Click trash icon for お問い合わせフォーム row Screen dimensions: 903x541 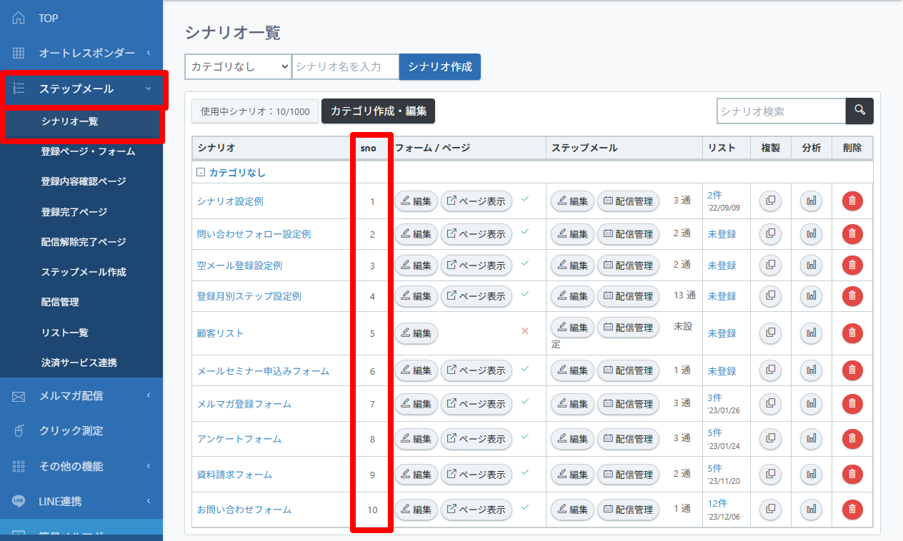click(x=852, y=509)
